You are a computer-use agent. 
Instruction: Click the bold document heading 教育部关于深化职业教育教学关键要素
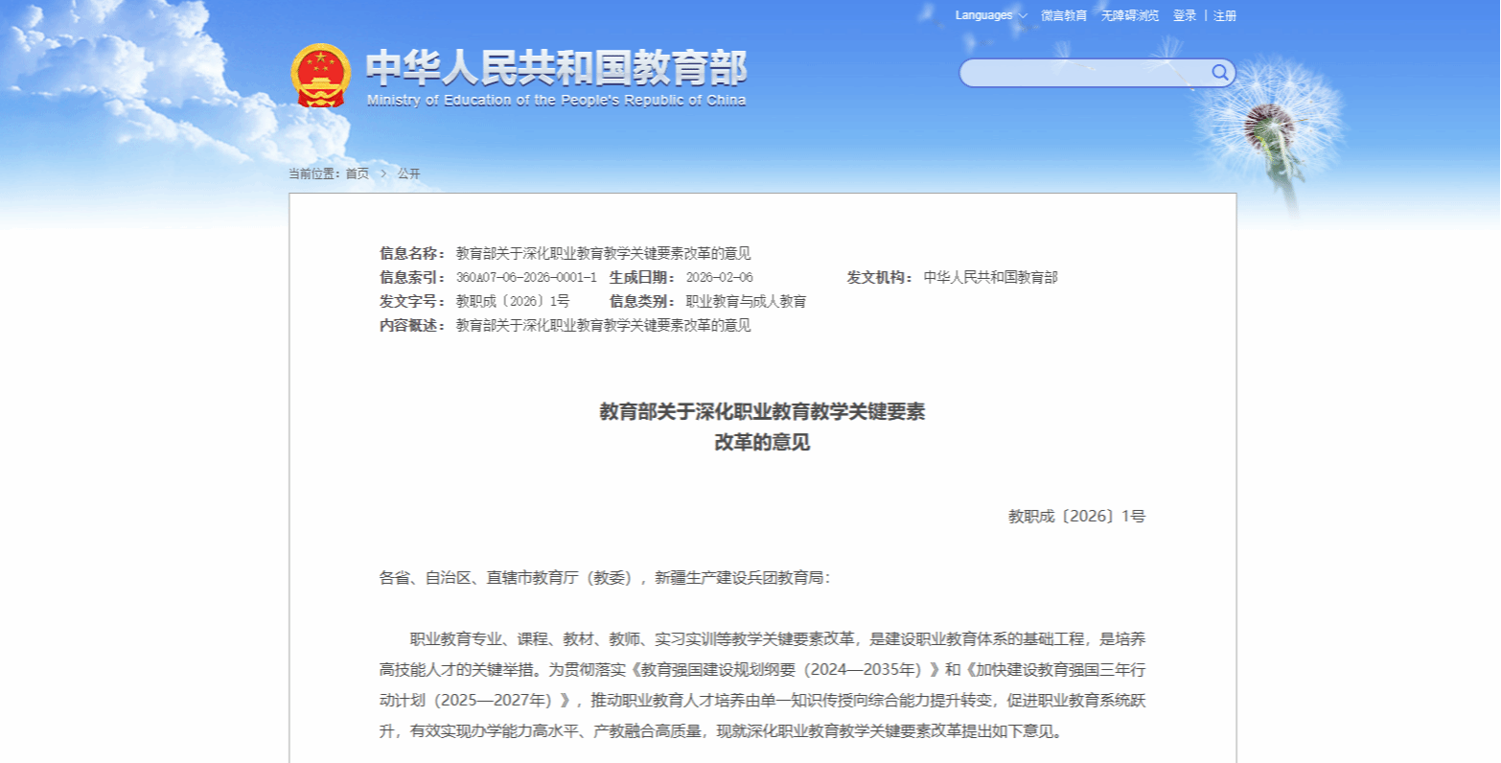[x=762, y=412]
